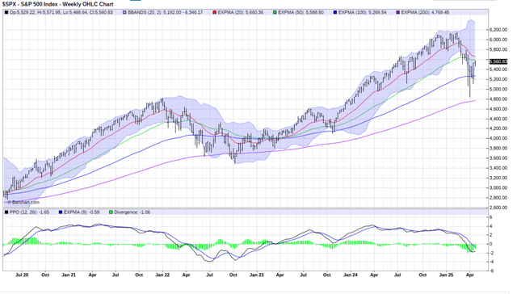Image resolution: width=517 pixels, height=294 pixels.
Task: Click the black OHLC legend square
Action: pos(6,13)
